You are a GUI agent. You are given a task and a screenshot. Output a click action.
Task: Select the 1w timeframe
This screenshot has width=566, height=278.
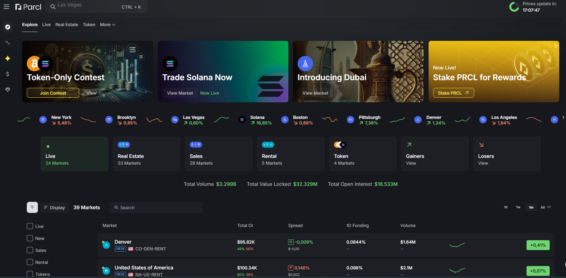(x=518, y=207)
